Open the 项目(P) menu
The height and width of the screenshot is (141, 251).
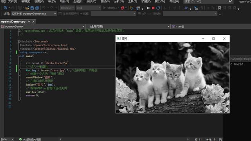click(x=64, y=2)
